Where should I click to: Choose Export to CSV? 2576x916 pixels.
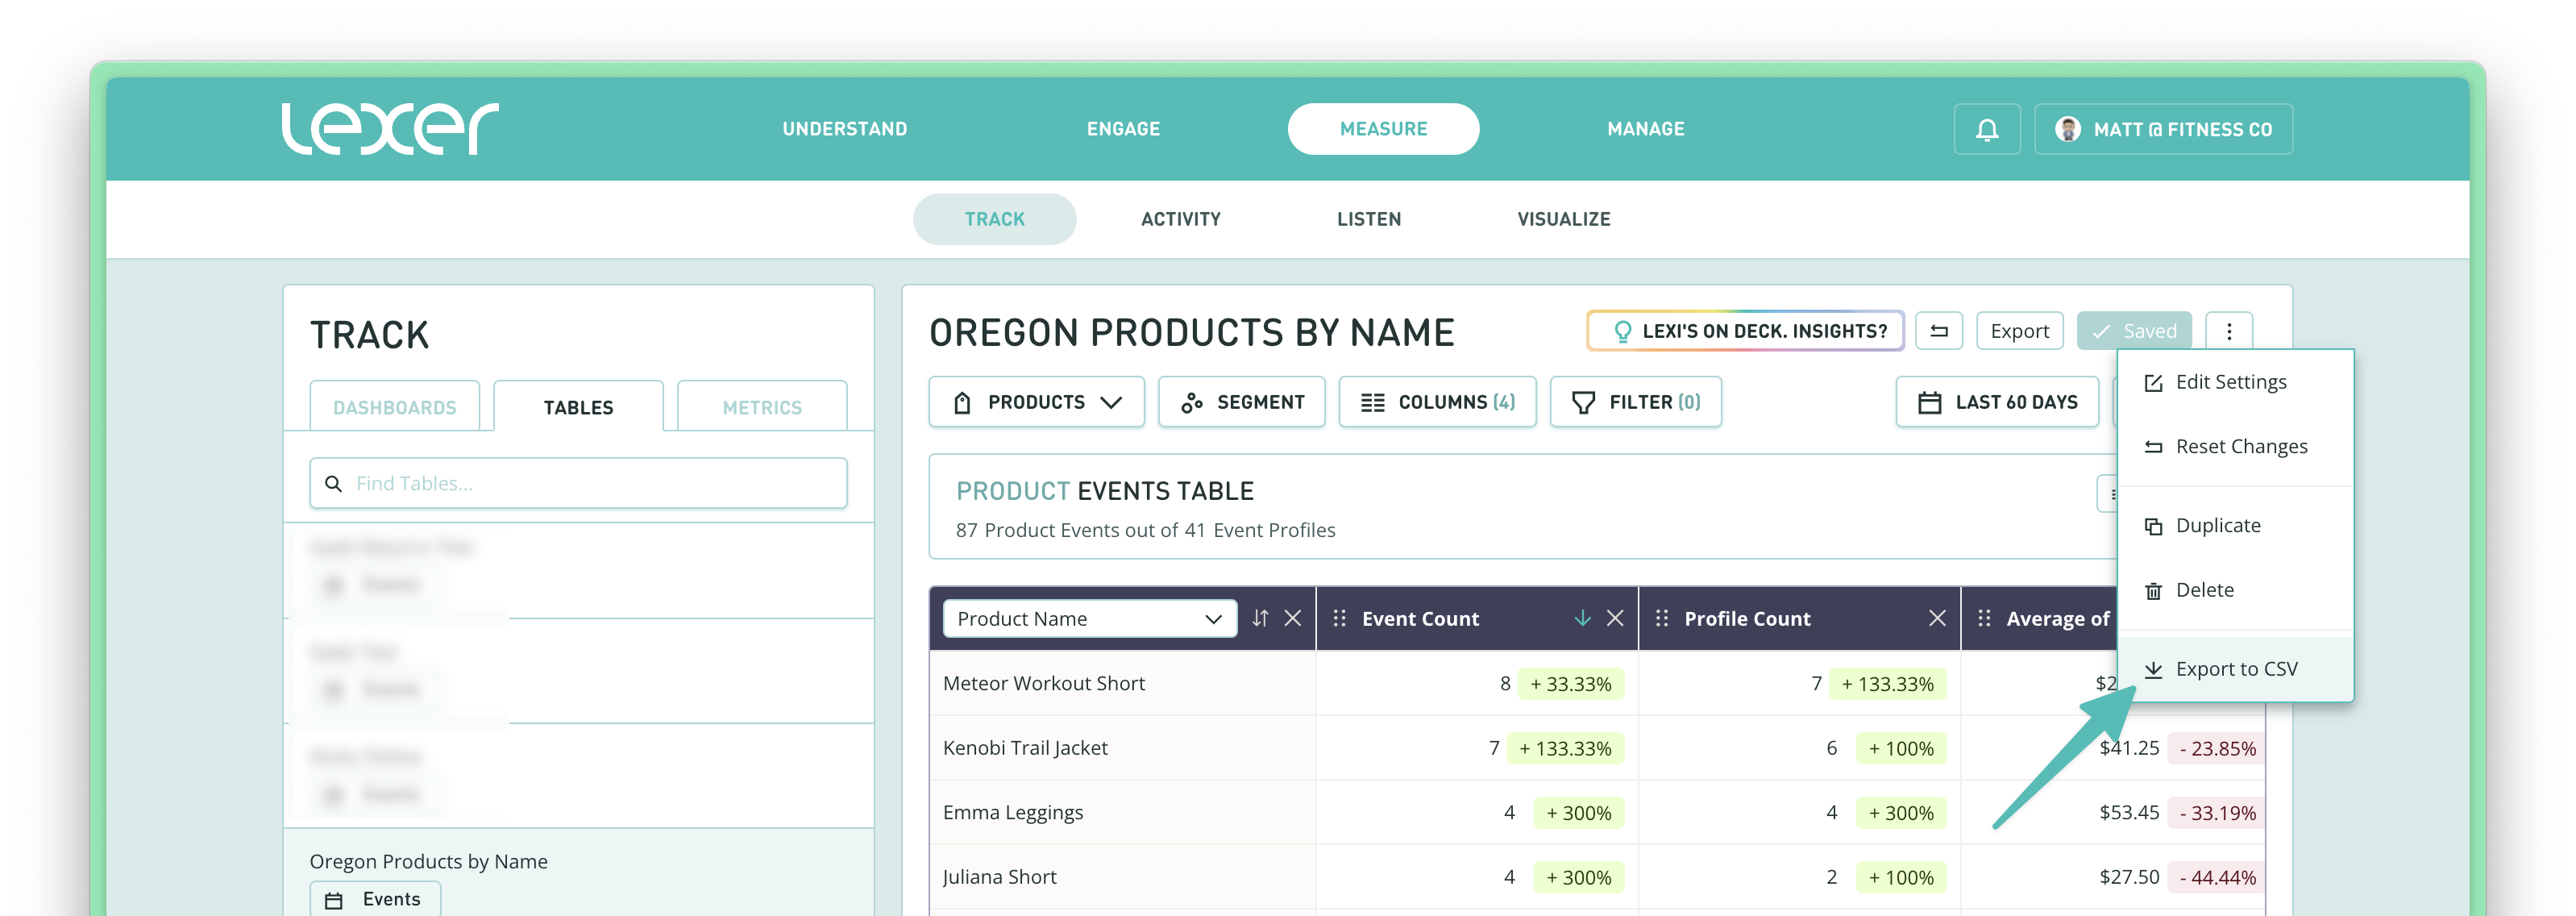click(x=2235, y=669)
